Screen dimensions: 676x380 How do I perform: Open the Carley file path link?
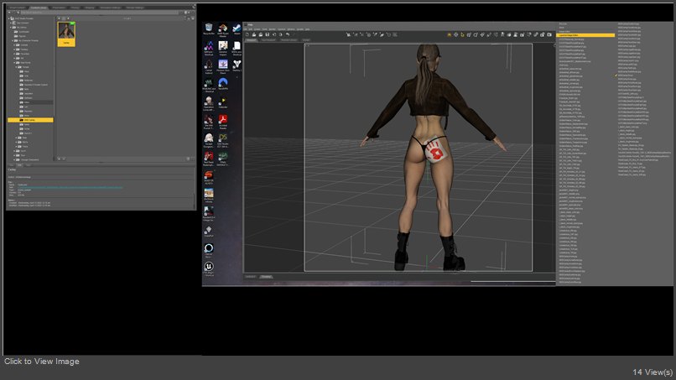click(x=70, y=187)
